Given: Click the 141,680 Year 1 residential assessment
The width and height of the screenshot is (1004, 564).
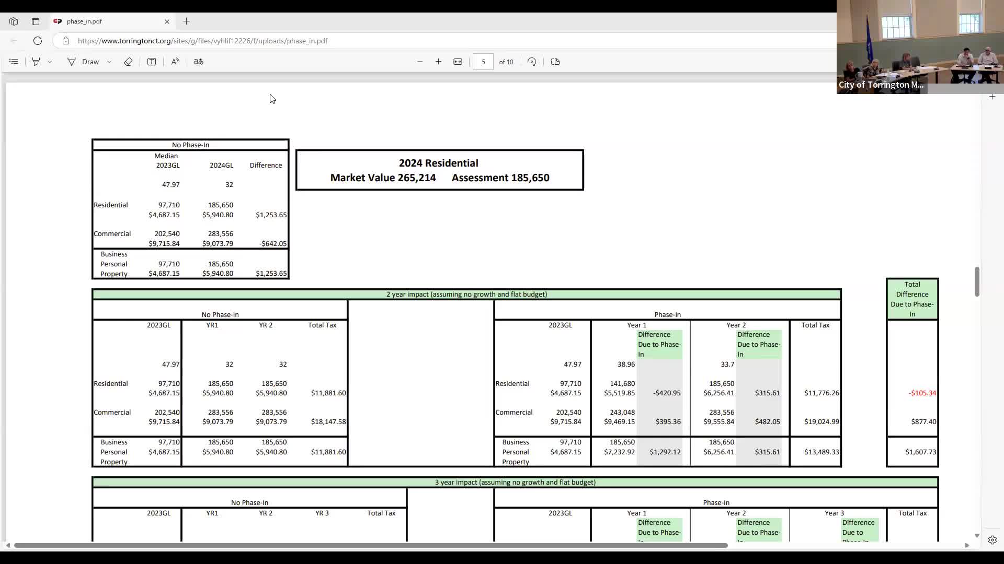Looking at the screenshot, I should coord(622,383).
